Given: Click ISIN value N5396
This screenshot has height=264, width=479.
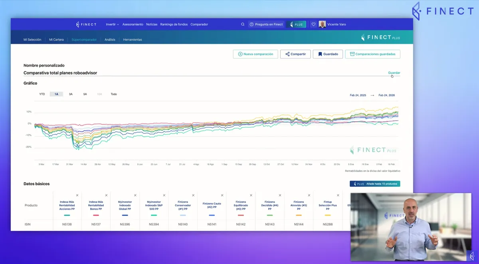Looking at the screenshot, I should pos(125,224).
